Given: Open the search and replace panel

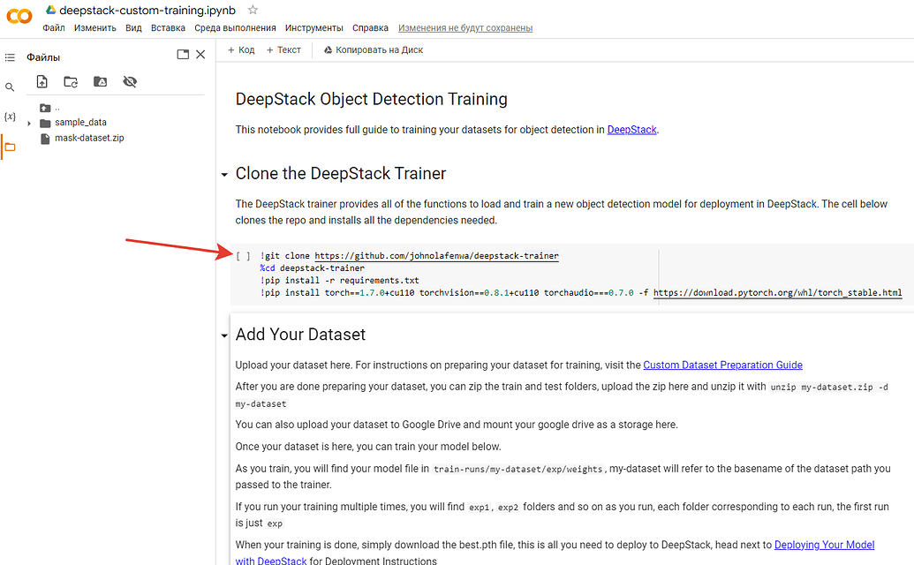Looking at the screenshot, I should point(10,87).
